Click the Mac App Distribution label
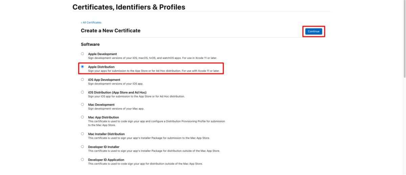The height and width of the screenshot is (175, 406). (104, 117)
